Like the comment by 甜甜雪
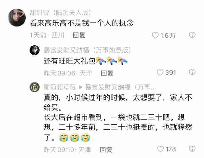The image size is (204, 158). pyautogui.click(x=155, y=35)
